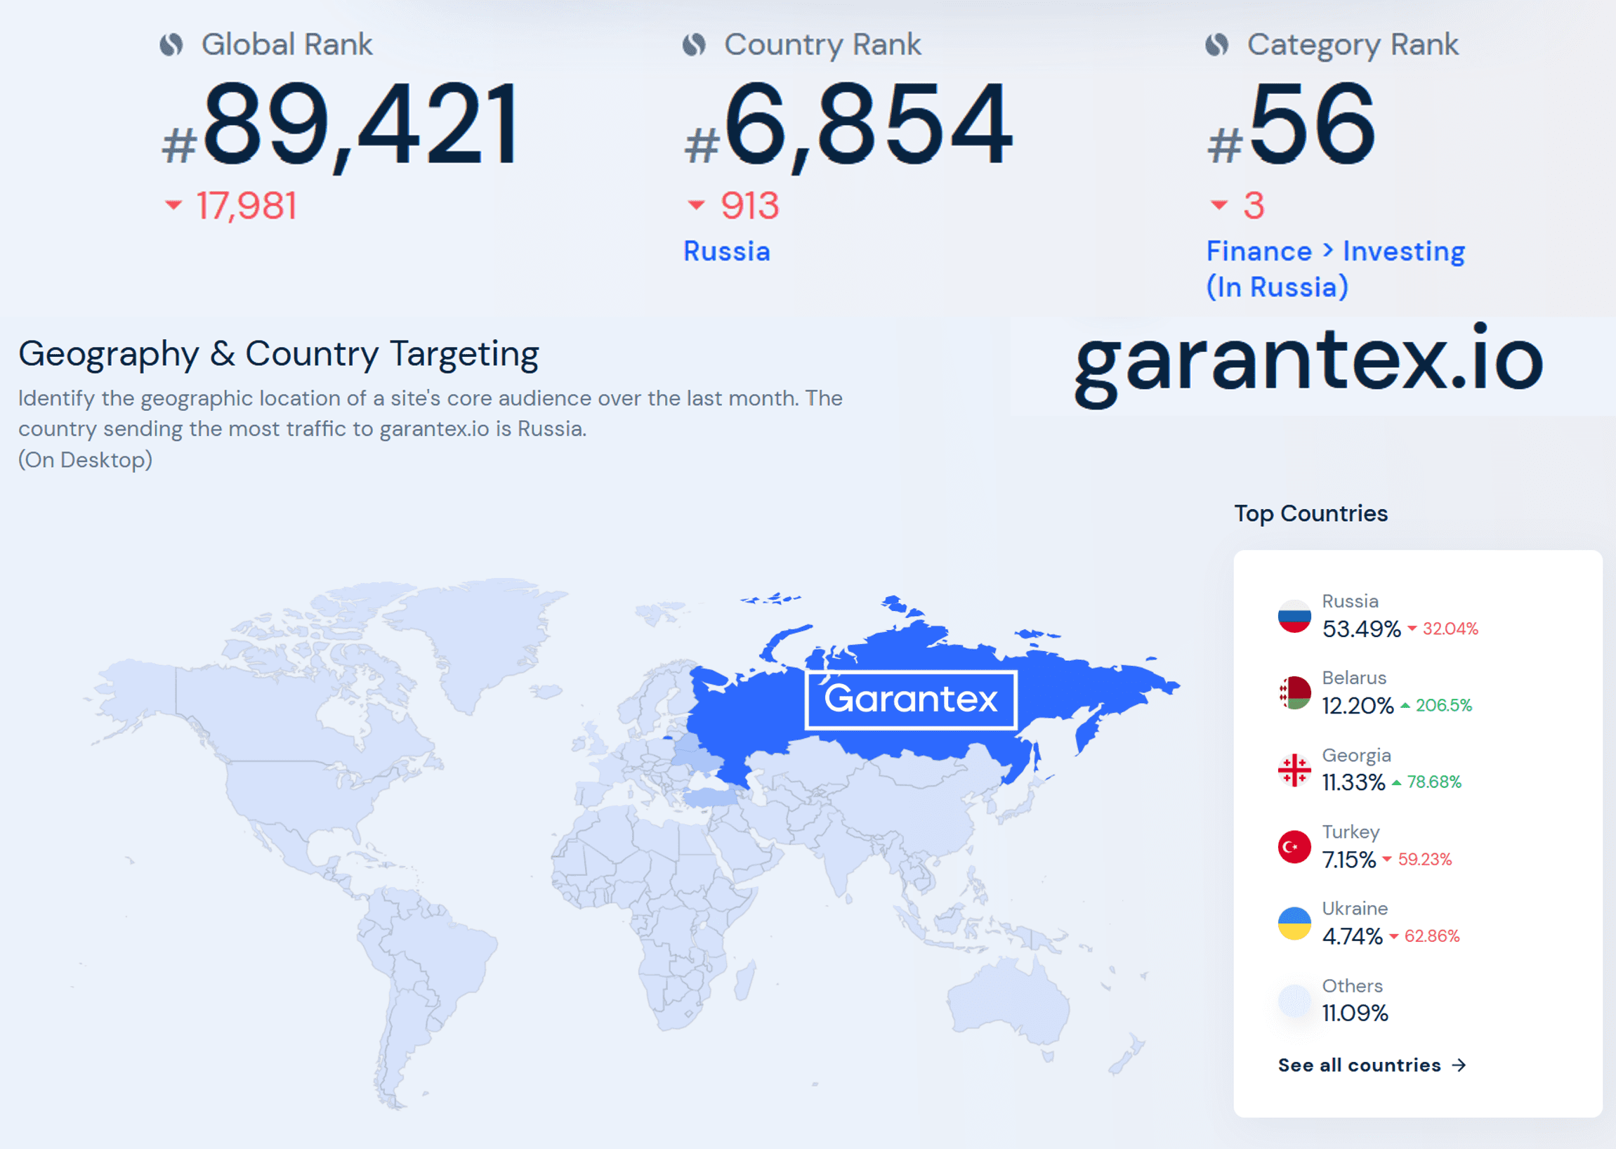
Task: Click the Turkey flag icon
Action: 1294,847
